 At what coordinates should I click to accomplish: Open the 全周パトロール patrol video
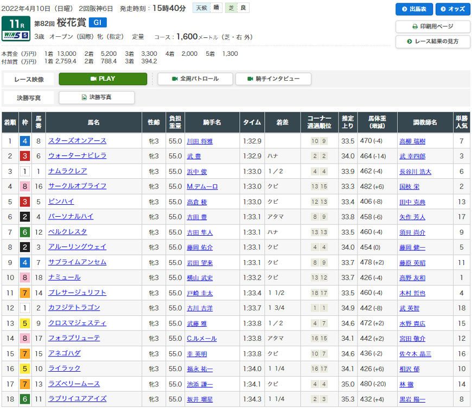point(195,79)
